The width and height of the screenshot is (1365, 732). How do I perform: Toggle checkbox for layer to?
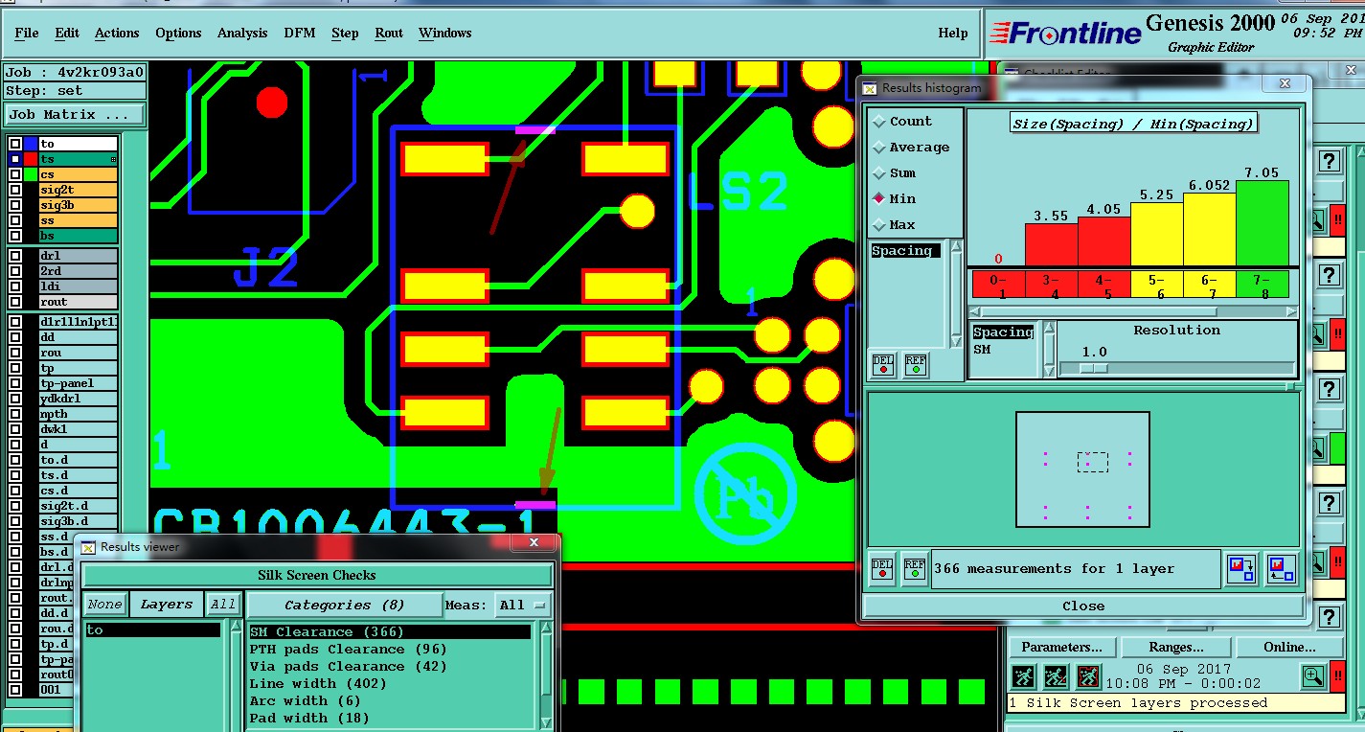click(15, 144)
